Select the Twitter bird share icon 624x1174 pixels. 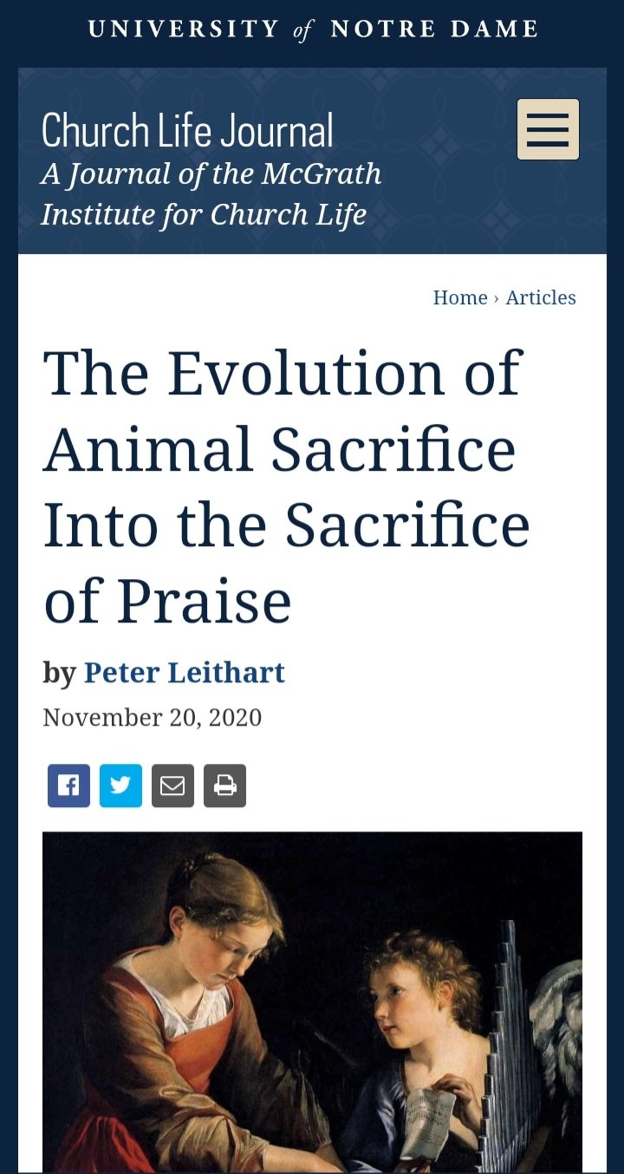(120, 786)
